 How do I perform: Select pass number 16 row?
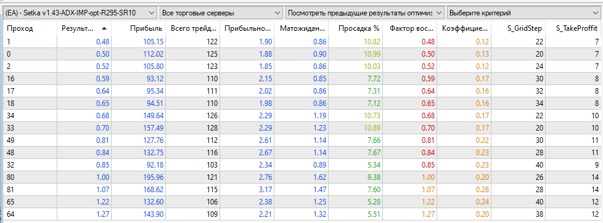pyautogui.click(x=301, y=79)
